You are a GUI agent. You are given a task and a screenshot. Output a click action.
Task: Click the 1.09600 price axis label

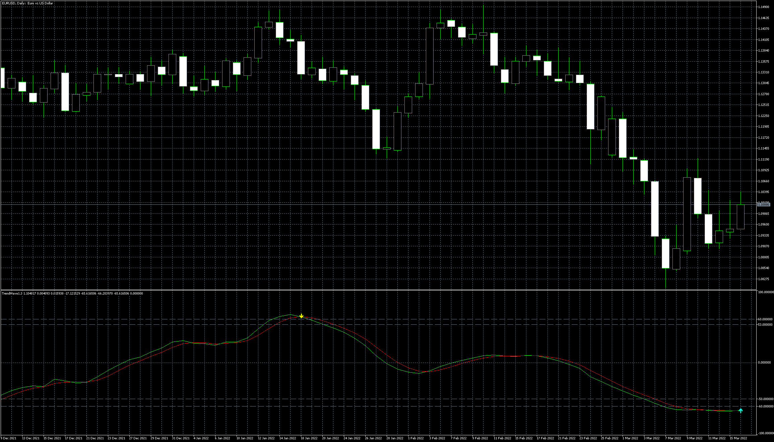(764, 225)
